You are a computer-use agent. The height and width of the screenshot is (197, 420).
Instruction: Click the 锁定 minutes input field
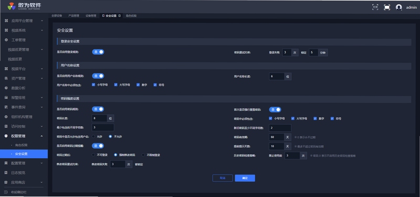click(x=313, y=52)
